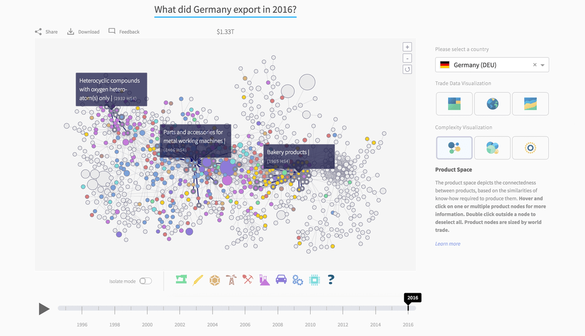Zoom in on the product space
The width and height of the screenshot is (585, 336).
(x=407, y=47)
